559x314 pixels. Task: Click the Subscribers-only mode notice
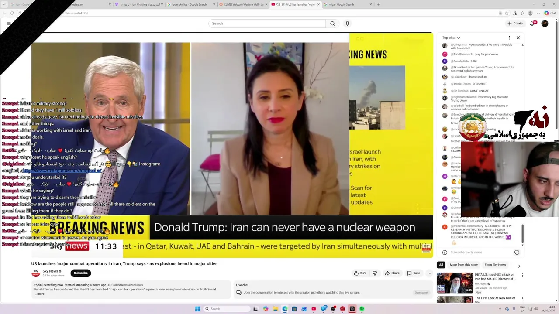click(466, 253)
